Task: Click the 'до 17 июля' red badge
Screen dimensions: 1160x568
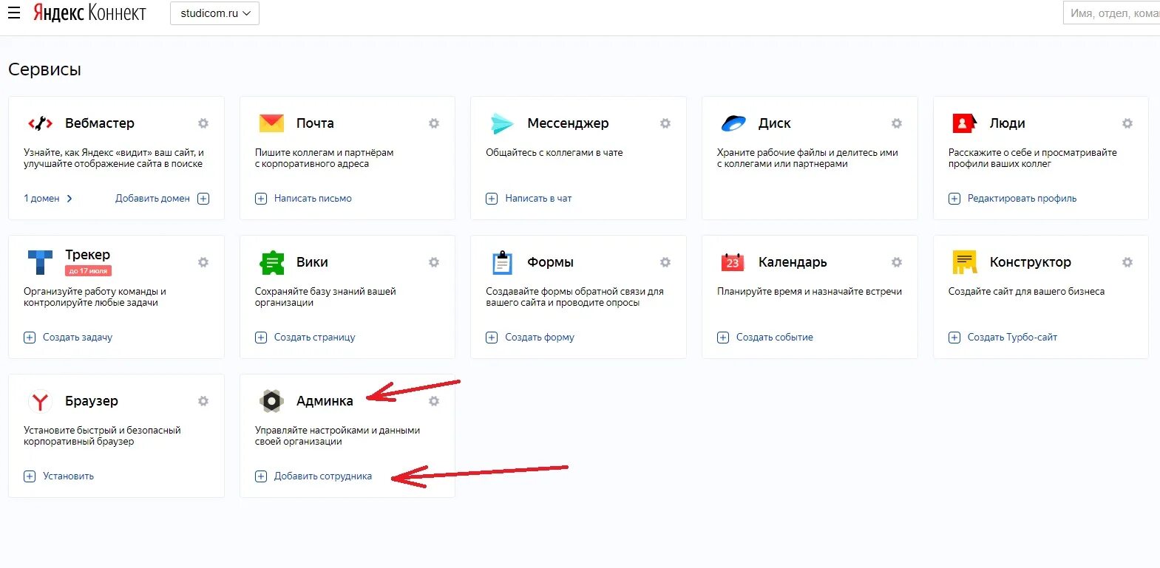Action: point(88,271)
